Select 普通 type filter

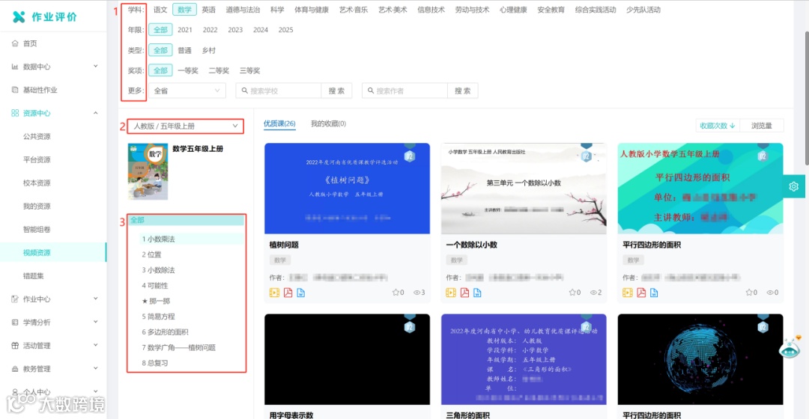coord(185,51)
